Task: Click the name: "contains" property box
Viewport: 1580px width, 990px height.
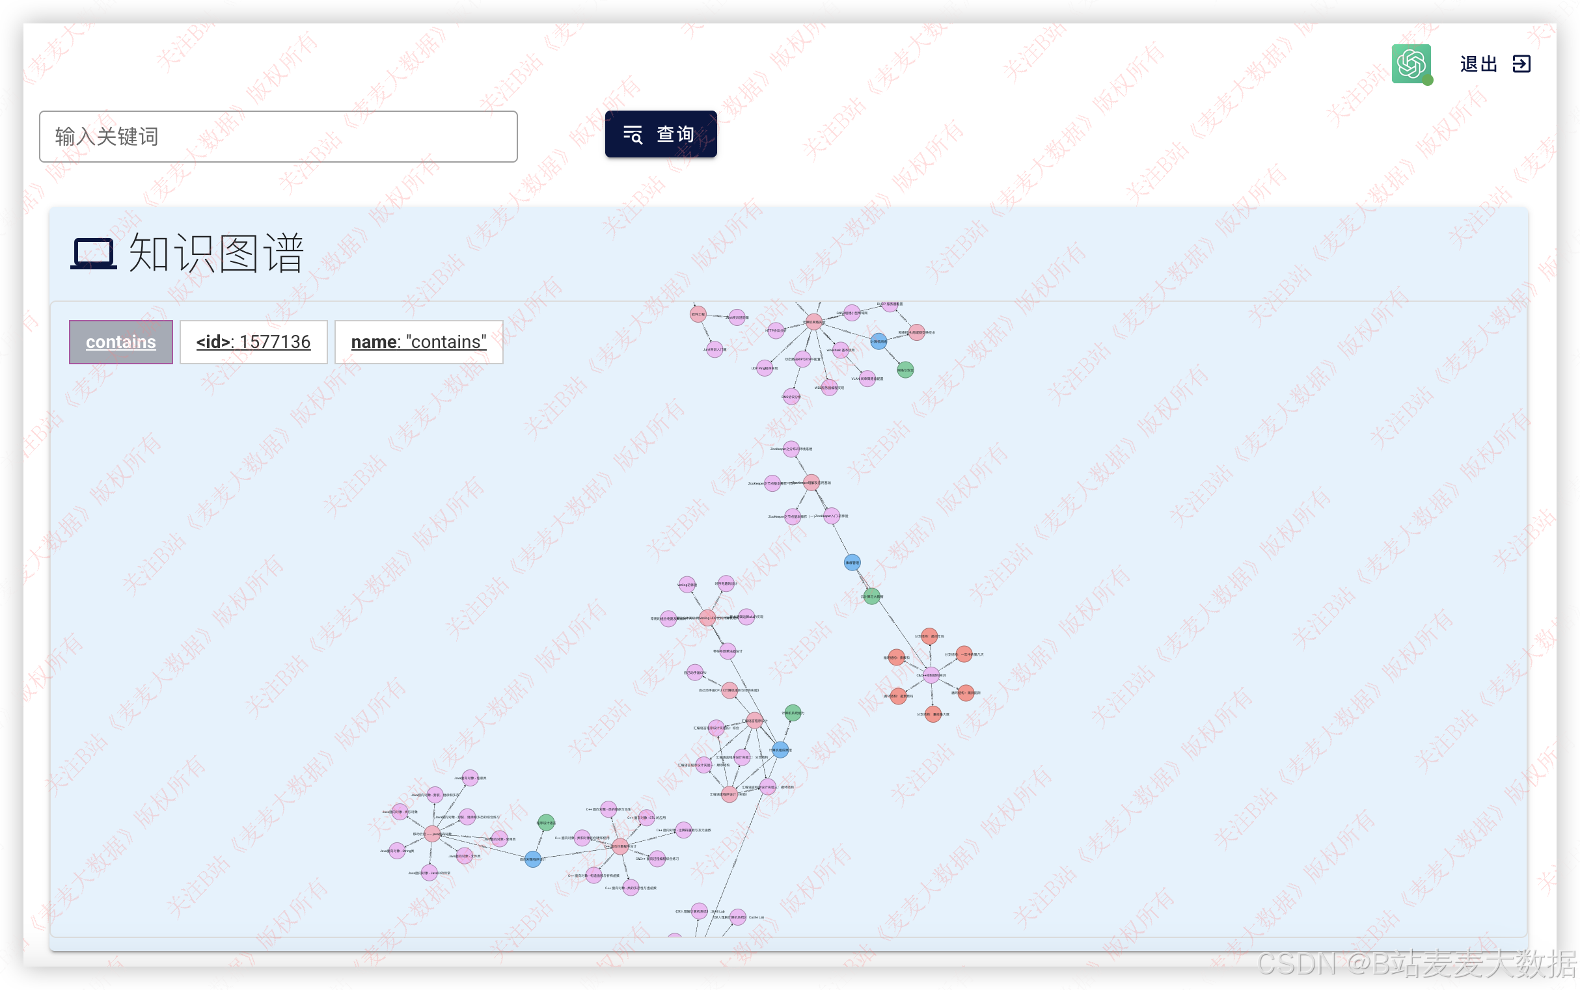Action: [x=418, y=341]
